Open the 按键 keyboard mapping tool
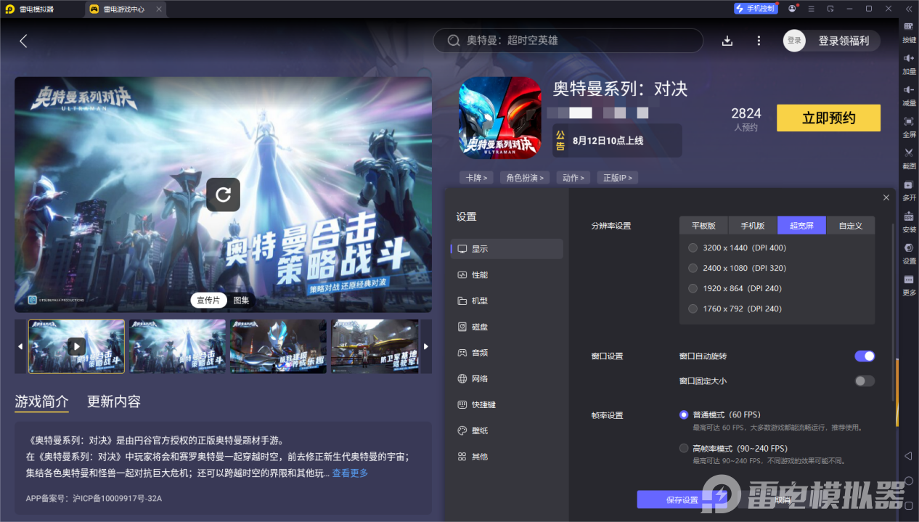Screen dimensions: 919x522 908,33
